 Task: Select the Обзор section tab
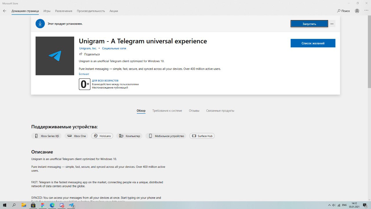click(x=141, y=111)
